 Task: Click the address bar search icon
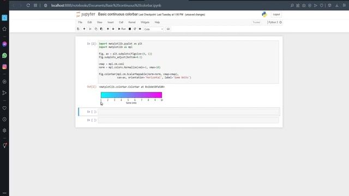pyautogui.click(x=292, y=5)
